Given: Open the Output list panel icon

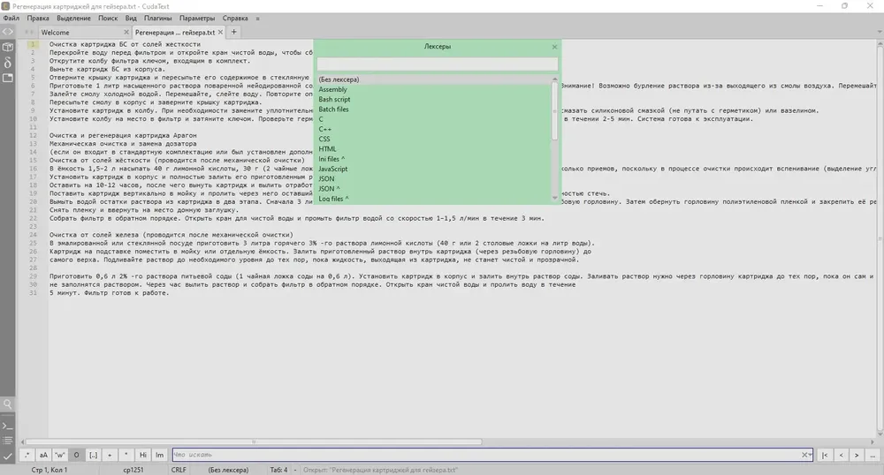Looking at the screenshot, I should click(x=8, y=441).
